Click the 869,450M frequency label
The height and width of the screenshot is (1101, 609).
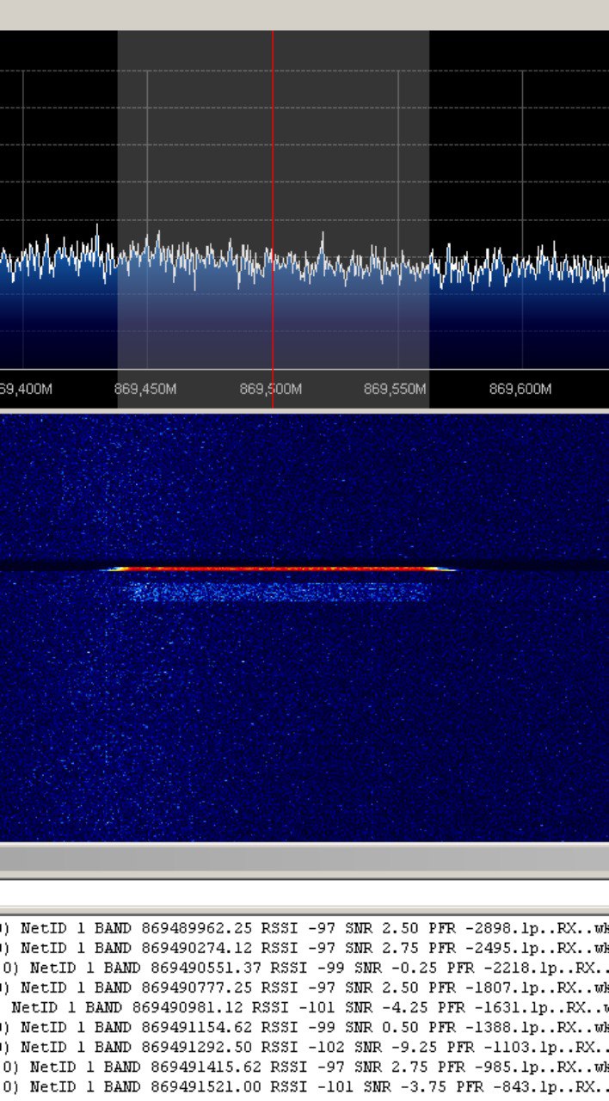coord(145,389)
